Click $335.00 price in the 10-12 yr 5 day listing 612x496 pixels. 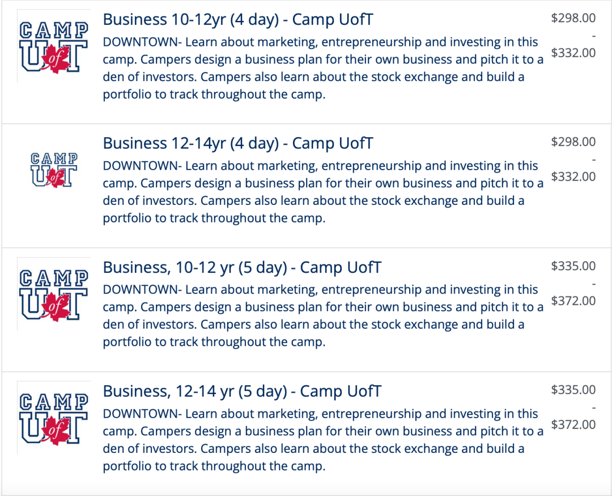tap(573, 266)
